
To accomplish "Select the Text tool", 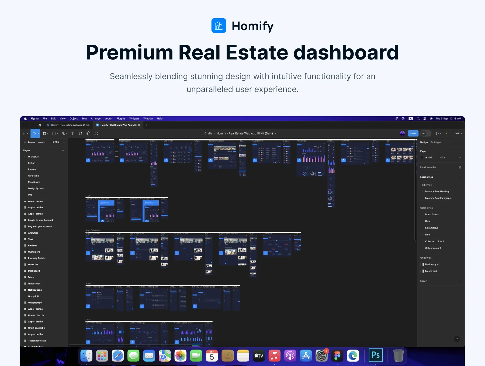I will click(x=72, y=133).
